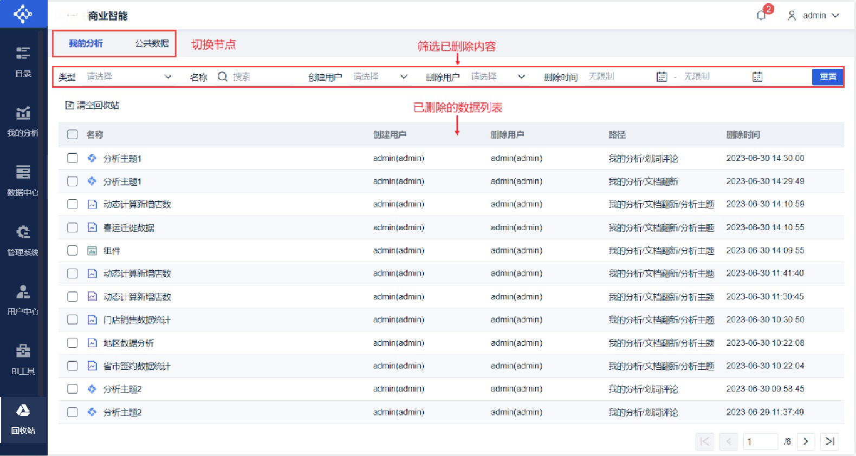Go to the first page
This screenshot has width=856, height=456.
coord(704,441)
